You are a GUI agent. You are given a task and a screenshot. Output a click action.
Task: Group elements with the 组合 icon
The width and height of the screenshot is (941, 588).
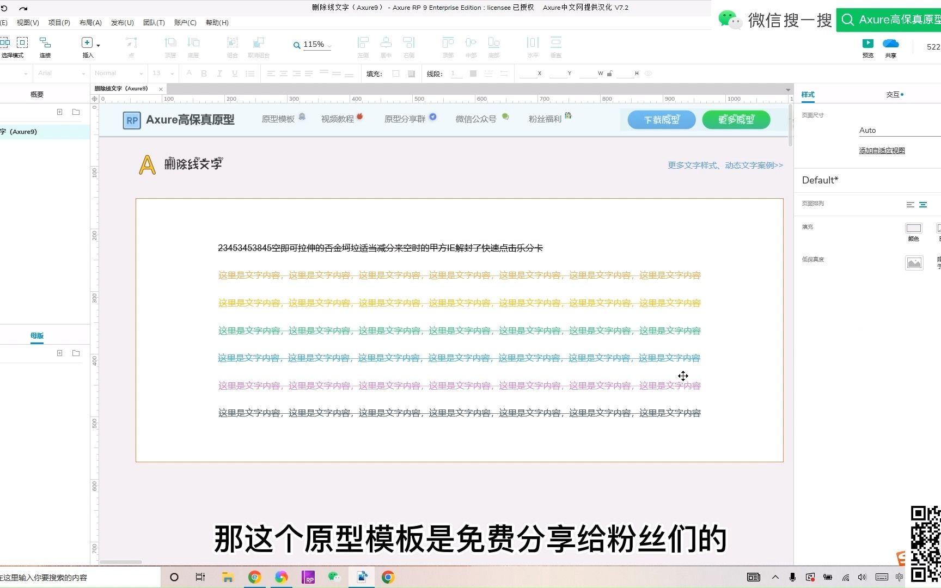tap(232, 44)
